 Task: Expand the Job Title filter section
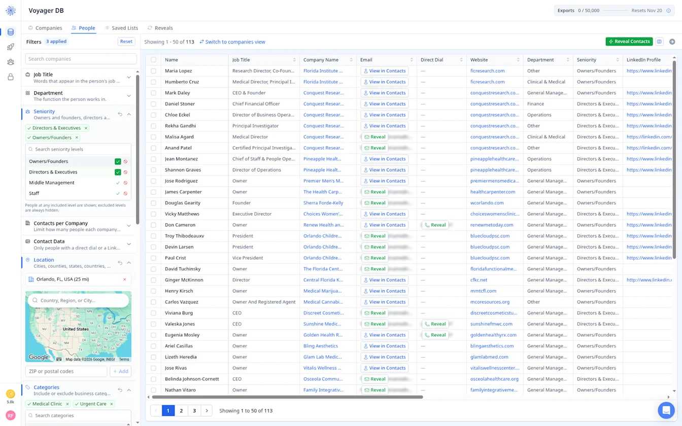[129, 78]
